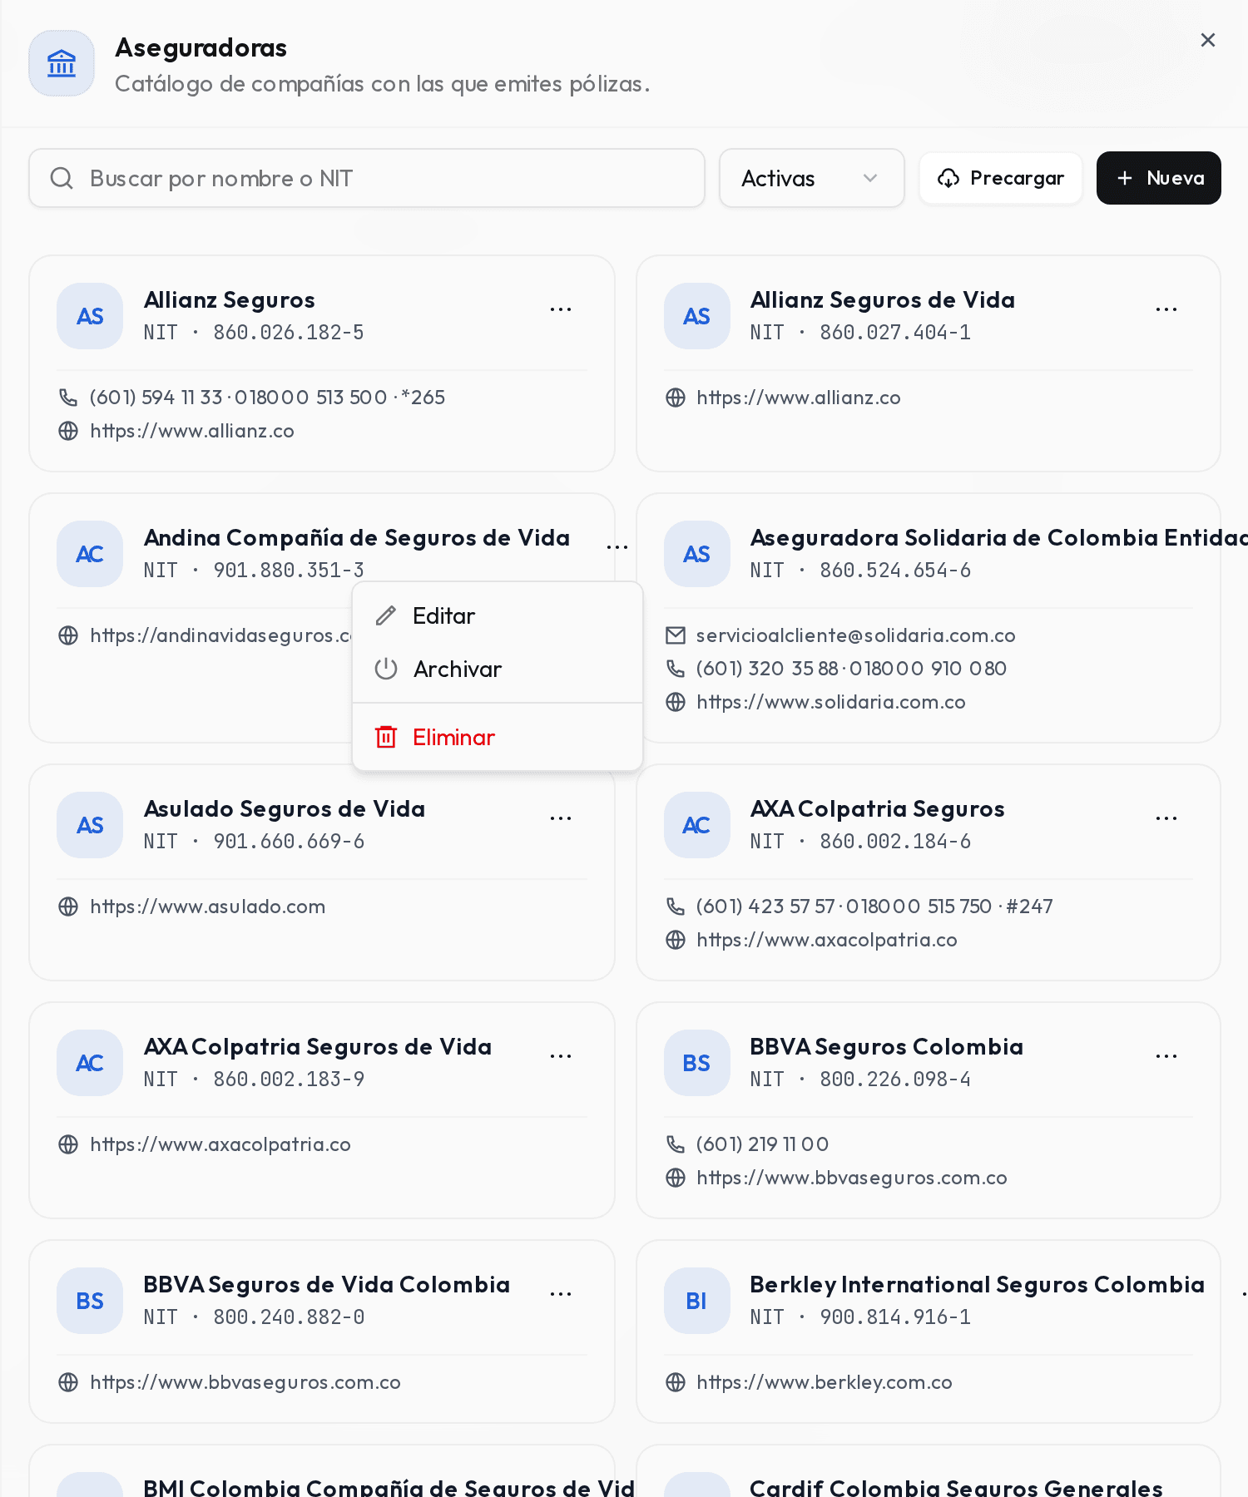Open servicioalcliente@solidaria.com.co email link
The image size is (1248, 1497).
pos(856,635)
